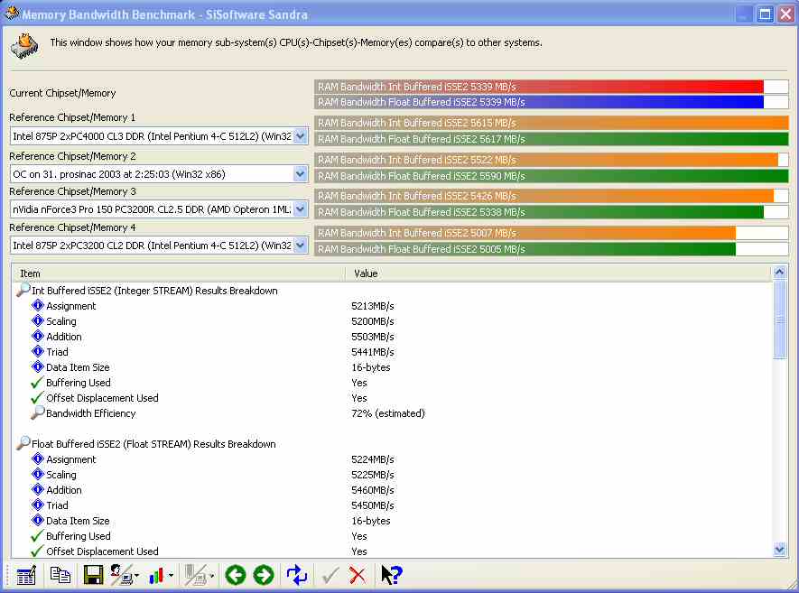Click the What's This help cursor icon
Screen dimensions: 799x593
pyautogui.click(x=391, y=575)
